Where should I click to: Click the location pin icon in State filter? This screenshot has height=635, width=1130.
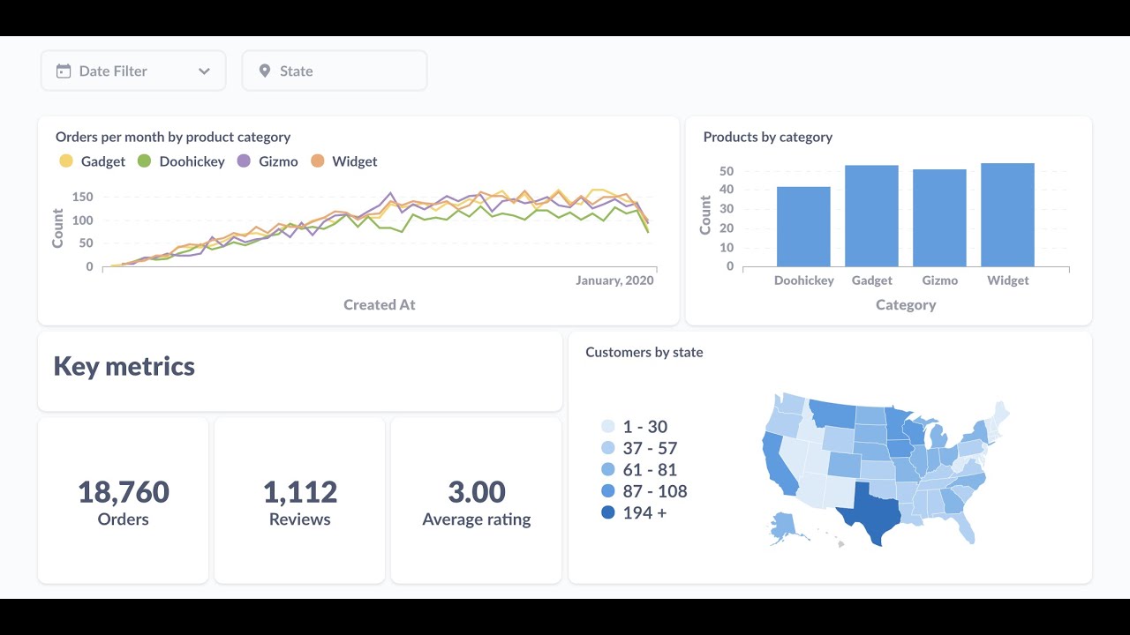coord(264,71)
